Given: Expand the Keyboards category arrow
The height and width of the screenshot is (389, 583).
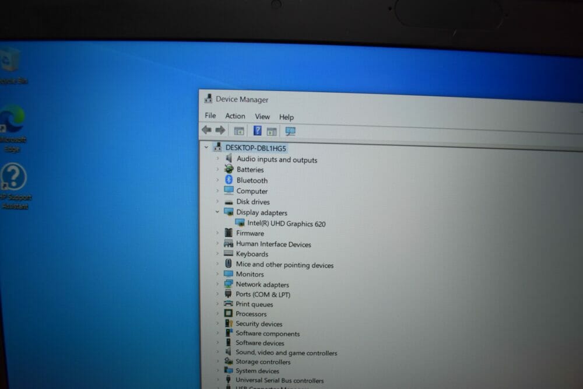Looking at the screenshot, I should coord(217,253).
